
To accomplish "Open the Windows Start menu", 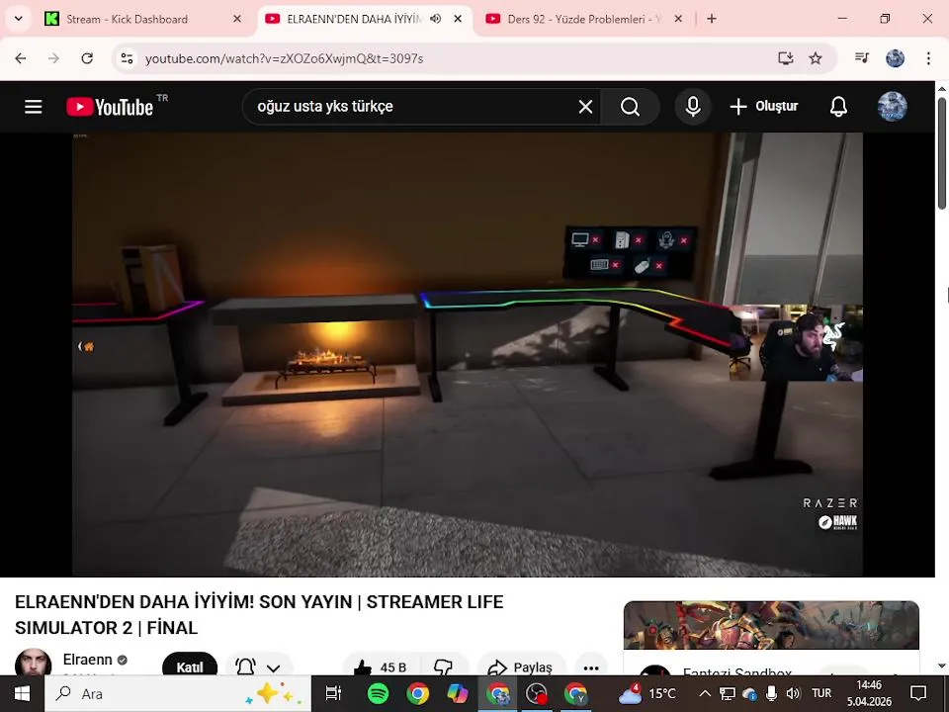I will 22,694.
